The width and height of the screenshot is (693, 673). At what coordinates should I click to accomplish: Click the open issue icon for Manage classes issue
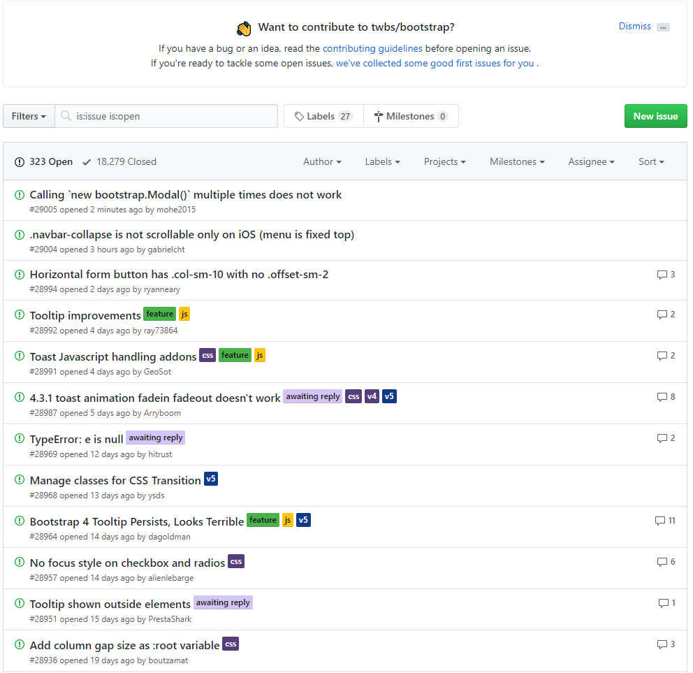coord(20,479)
